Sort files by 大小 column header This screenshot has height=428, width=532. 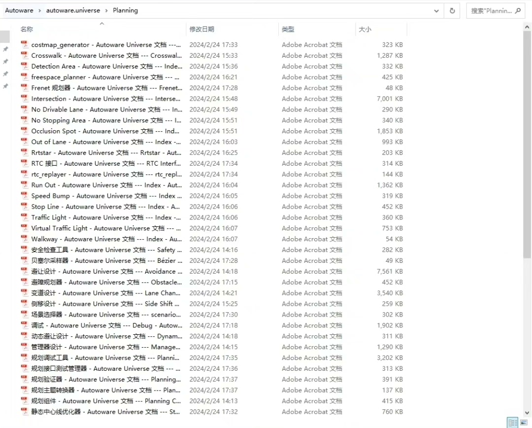coord(365,29)
